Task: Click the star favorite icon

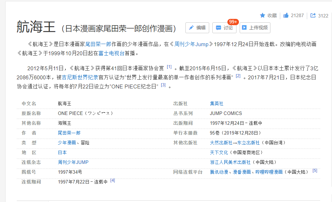Action: point(262,15)
